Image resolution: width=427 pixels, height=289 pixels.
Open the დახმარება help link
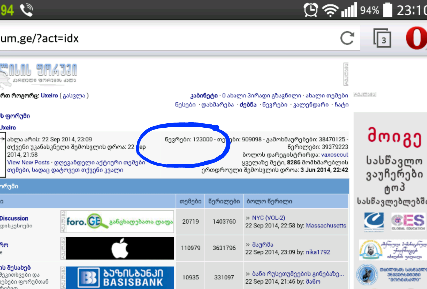[x=218, y=105]
